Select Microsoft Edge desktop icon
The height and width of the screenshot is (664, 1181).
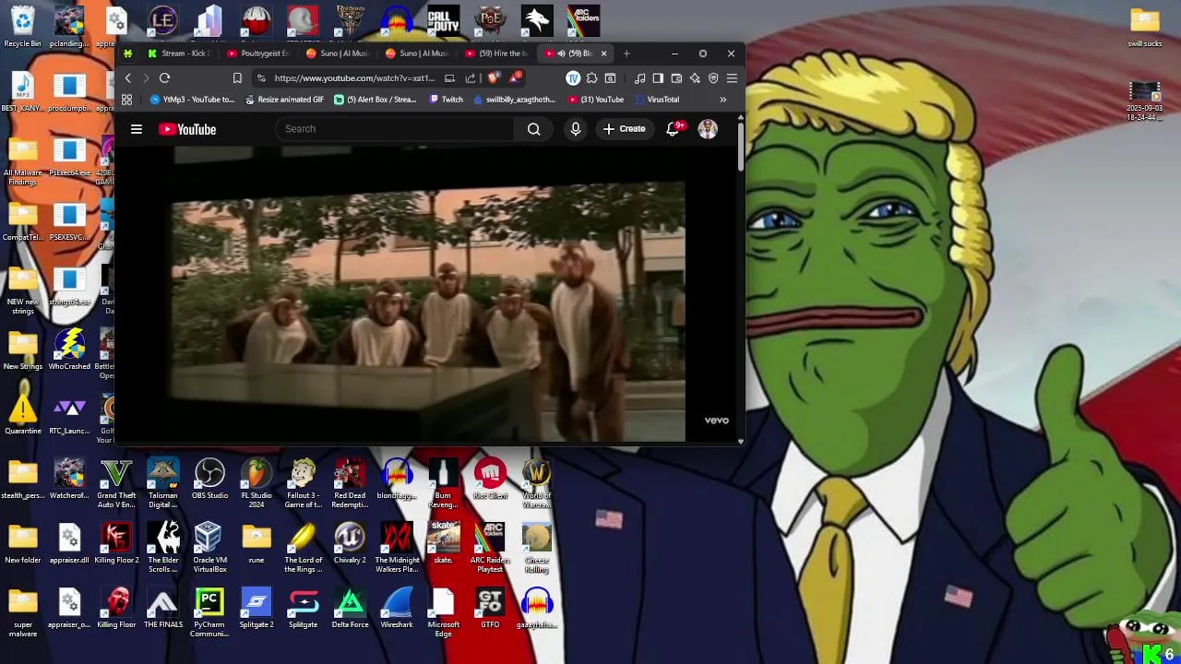click(x=443, y=613)
